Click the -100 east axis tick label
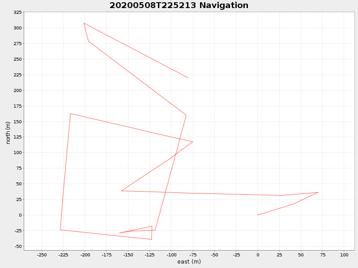 click(171, 255)
